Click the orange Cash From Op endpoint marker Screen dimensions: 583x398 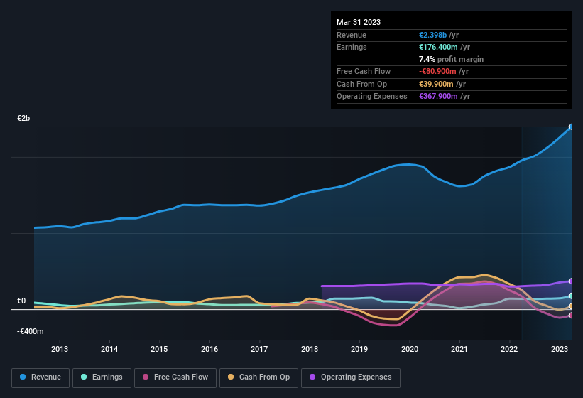[571, 306]
